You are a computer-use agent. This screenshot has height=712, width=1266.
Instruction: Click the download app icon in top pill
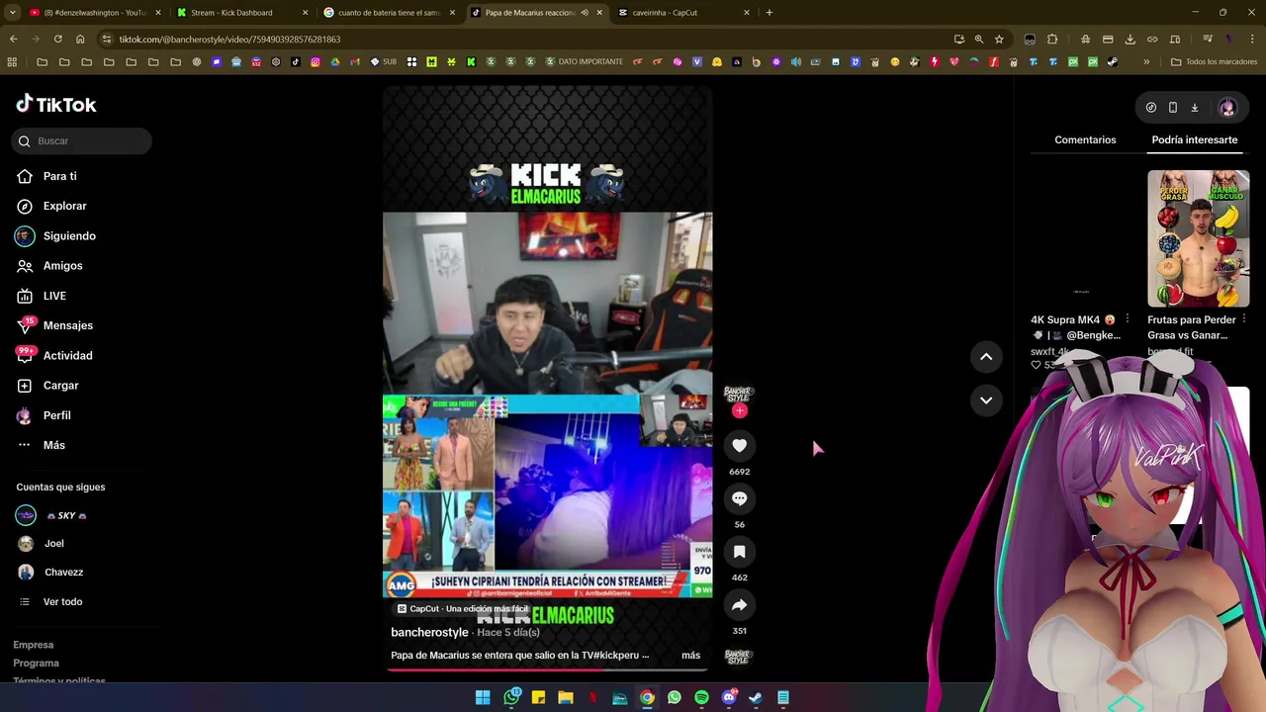click(x=1194, y=108)
